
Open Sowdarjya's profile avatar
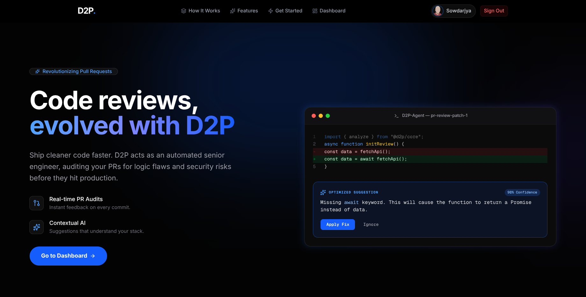(x=438, y=10)
